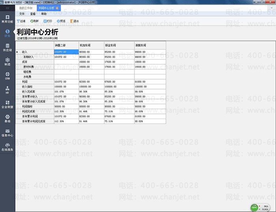Image resolution: width=276 pixels, height=212 pixels.
Task: Open 信息中心 message center
Action: pyautogui.click(x=7, y=133)
